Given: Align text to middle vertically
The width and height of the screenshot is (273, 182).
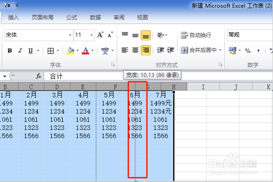Looking at the screenshot, I should coord(135,35).
